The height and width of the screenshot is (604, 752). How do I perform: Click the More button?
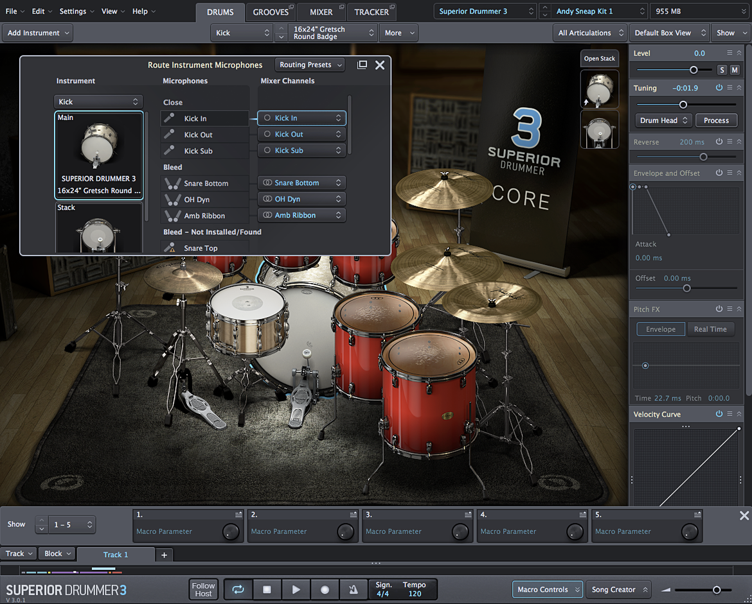coord(398,33)
